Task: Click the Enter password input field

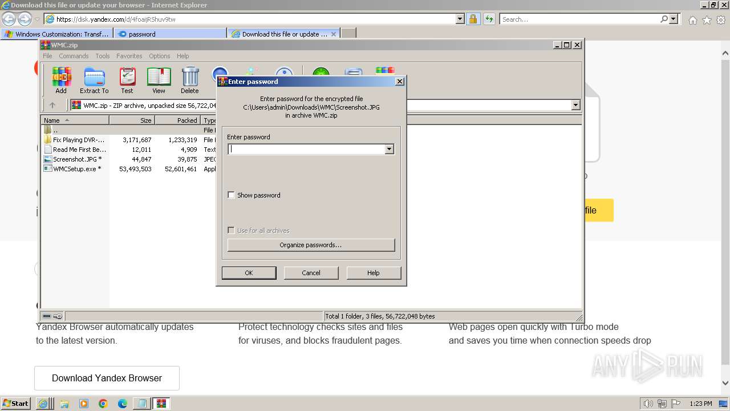Action: point(306,150)
